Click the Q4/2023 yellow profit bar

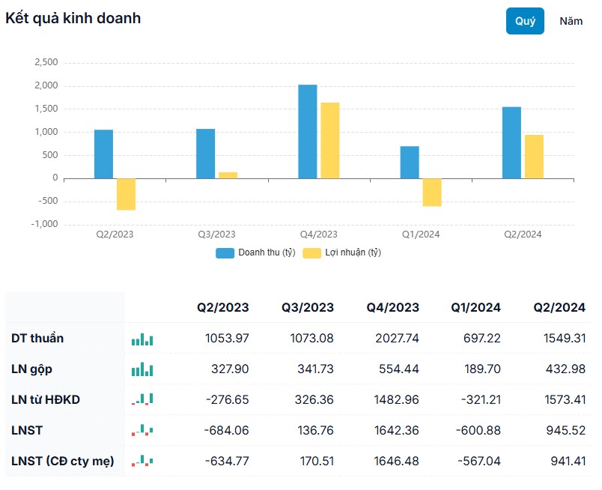329,141
